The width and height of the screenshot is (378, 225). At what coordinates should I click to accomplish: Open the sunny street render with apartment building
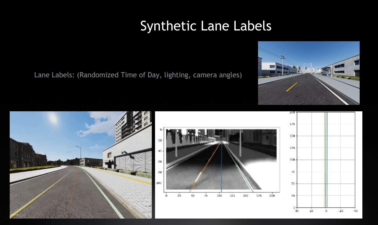click(x=81, y=165)
